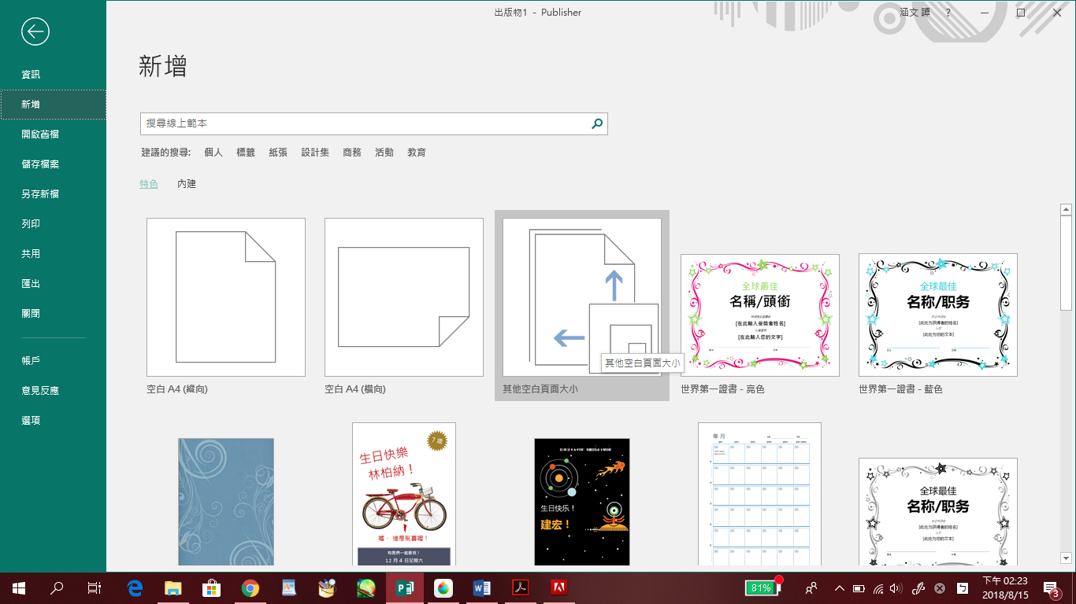Click the back arrow circle icon
The image size is (1076, 604).
pos(35,31)
